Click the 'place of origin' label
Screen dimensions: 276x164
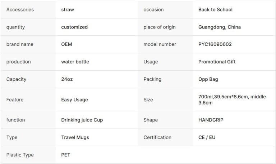click(159, 27)
